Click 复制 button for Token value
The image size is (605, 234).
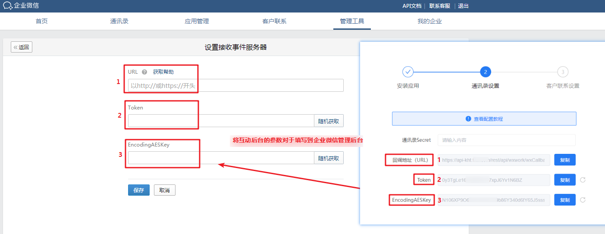point(565,180)
